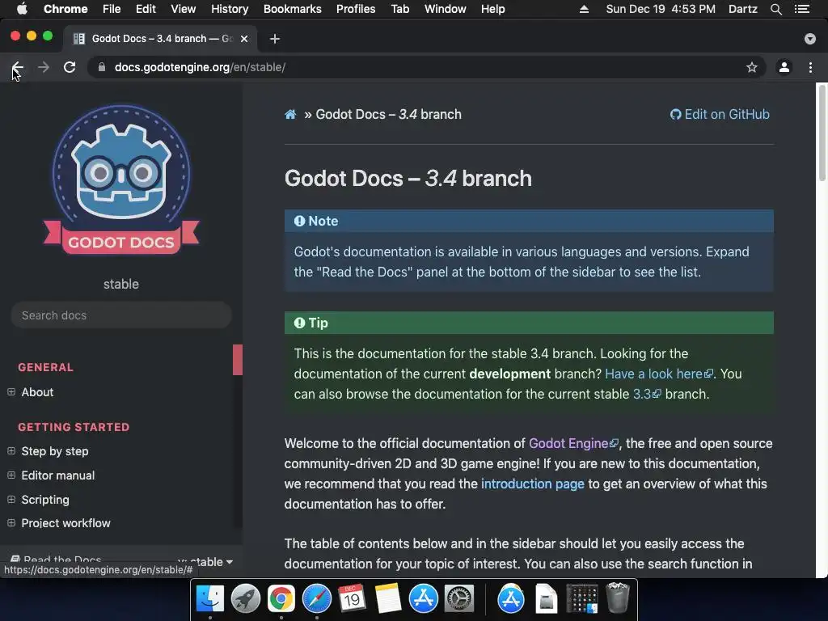828x621 pixels.
Task: Open Control Center list icon in menu bar
Action: coord(801,9)
